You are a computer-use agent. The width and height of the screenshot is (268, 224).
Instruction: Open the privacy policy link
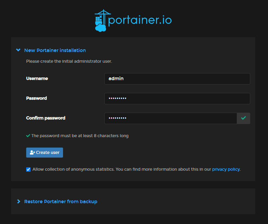coord(226,169)
